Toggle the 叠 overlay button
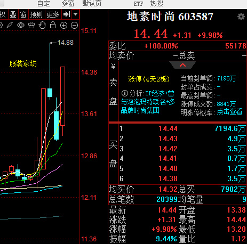This screenshot has width=247, height=244. click(13, 14)
